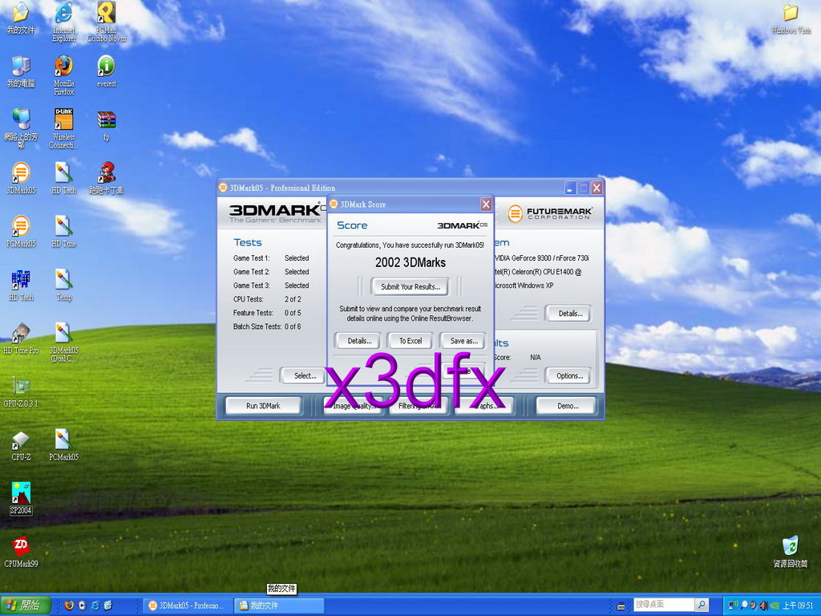
Task: Open system Details... in the main window
Action: [x=570, y=314]
